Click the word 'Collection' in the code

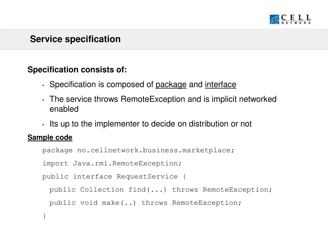pos(102,190)
